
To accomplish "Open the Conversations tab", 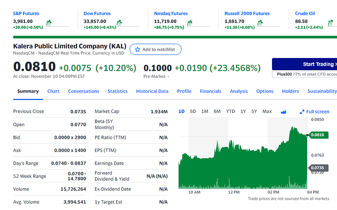I will pos(84,92).
